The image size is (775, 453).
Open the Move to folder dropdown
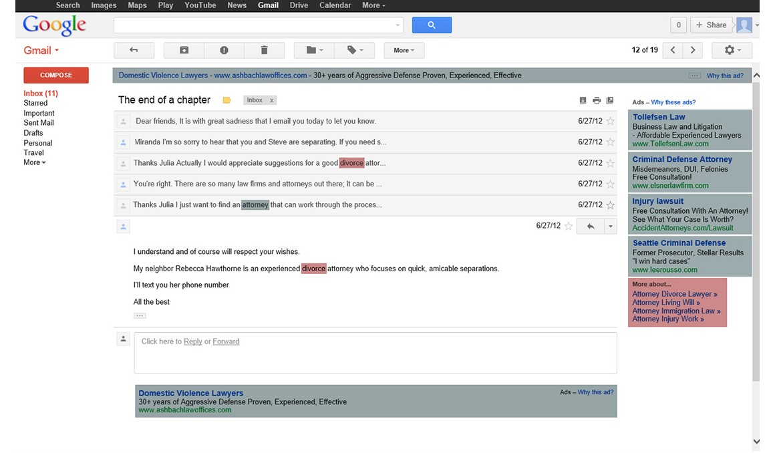click(x=314, y=50)
